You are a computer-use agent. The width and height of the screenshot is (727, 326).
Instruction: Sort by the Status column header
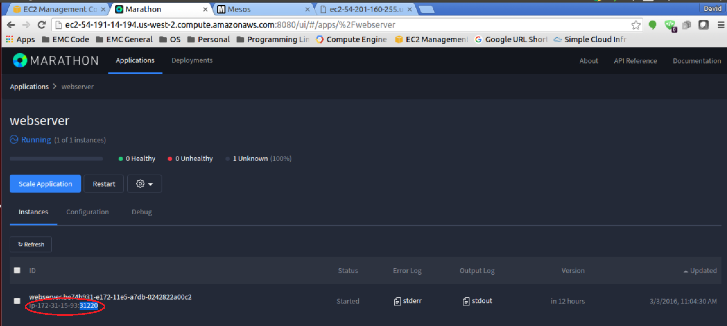348,270
